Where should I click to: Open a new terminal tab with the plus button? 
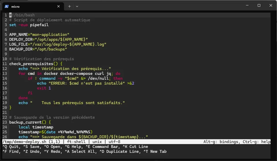click(x=69, y=6)
